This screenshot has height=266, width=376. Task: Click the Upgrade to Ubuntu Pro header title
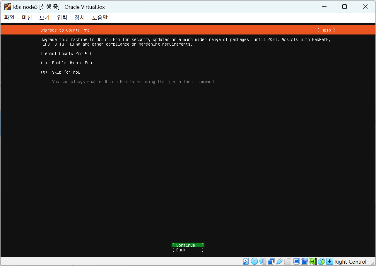tap(65, 30)
